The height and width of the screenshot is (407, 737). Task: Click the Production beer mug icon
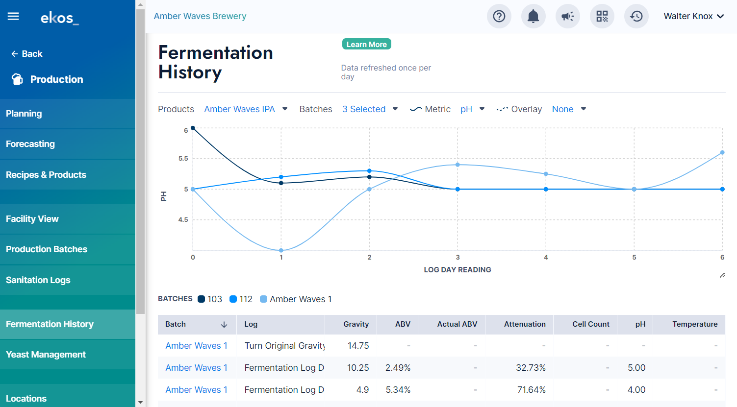point(17,79)
